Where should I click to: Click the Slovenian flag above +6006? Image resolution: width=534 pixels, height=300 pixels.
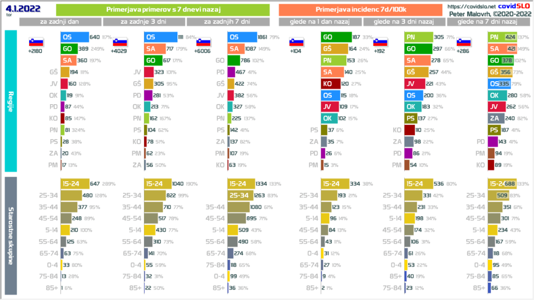(x=203, y=43)
